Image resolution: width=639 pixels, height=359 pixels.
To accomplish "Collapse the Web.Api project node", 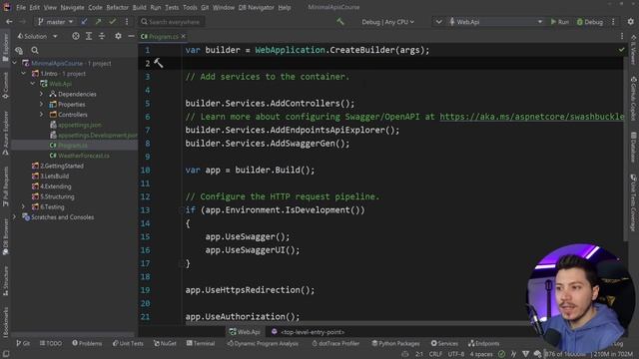I will click(x=33, y=84).
